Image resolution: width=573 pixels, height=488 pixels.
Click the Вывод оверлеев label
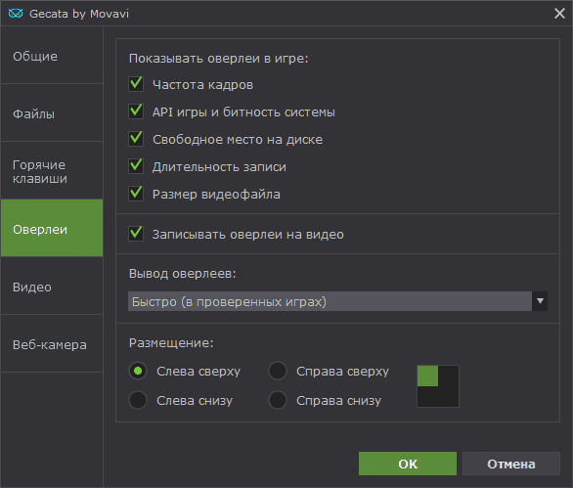point(182,274)
